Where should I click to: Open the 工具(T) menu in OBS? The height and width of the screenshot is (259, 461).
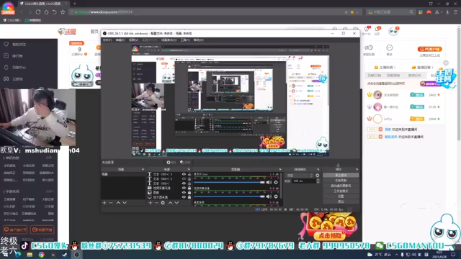pyautogui.click(x=185, y=40)
